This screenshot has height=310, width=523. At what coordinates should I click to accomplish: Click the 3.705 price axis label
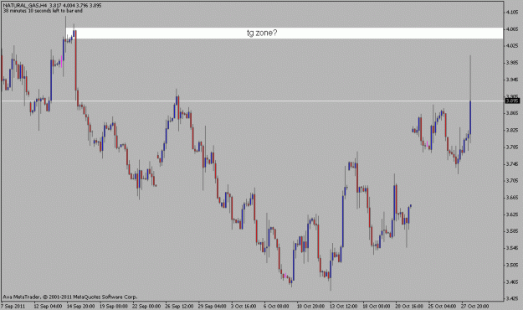(x=512, y=180)
